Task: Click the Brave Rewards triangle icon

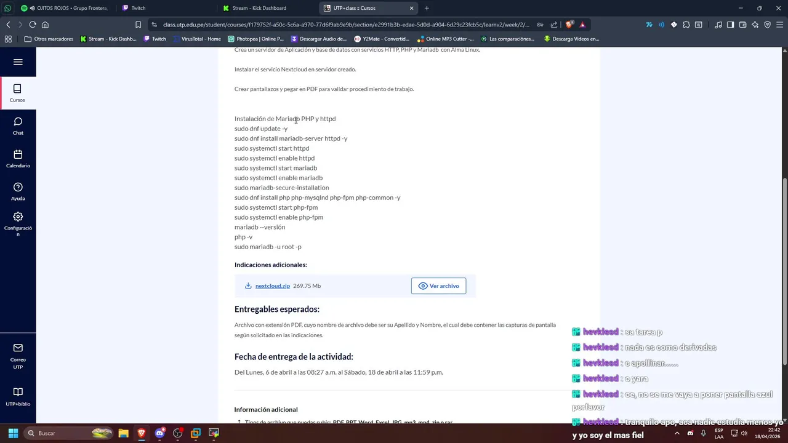Action: tap(582, 25)
